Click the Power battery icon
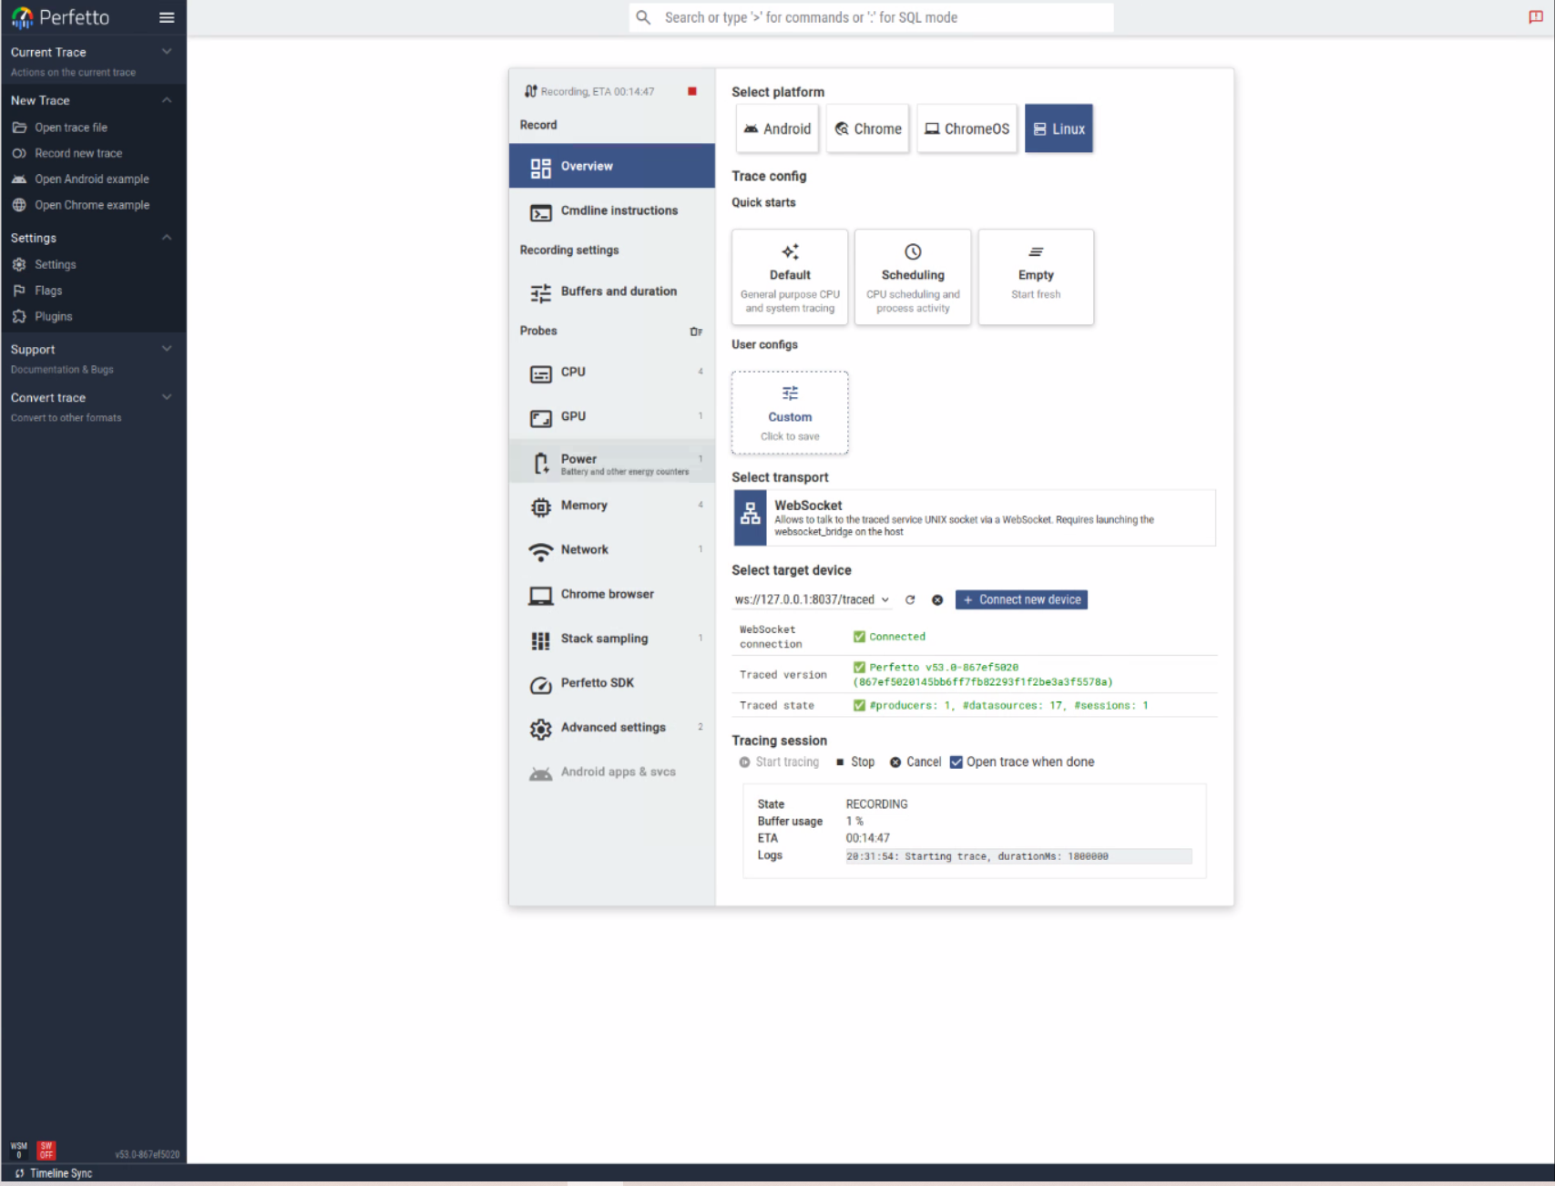Viewport: 1555px width, 1186px height. point(540,464)
